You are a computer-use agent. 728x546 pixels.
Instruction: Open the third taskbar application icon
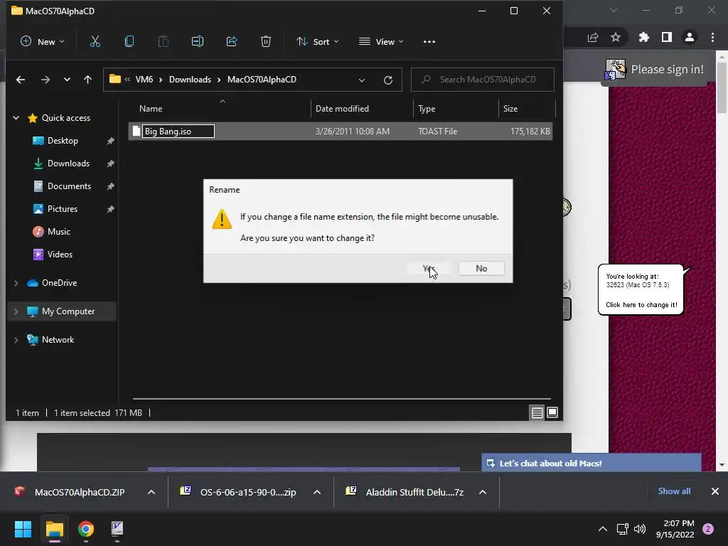(x=117, y=529)
